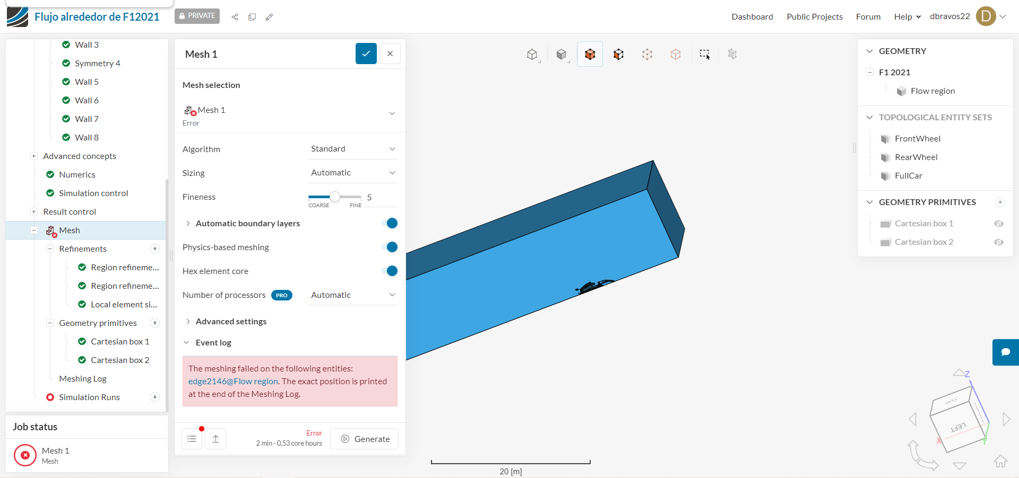
Task: Activate solid shaded rendering mode icon
Action: pos(562,54)
